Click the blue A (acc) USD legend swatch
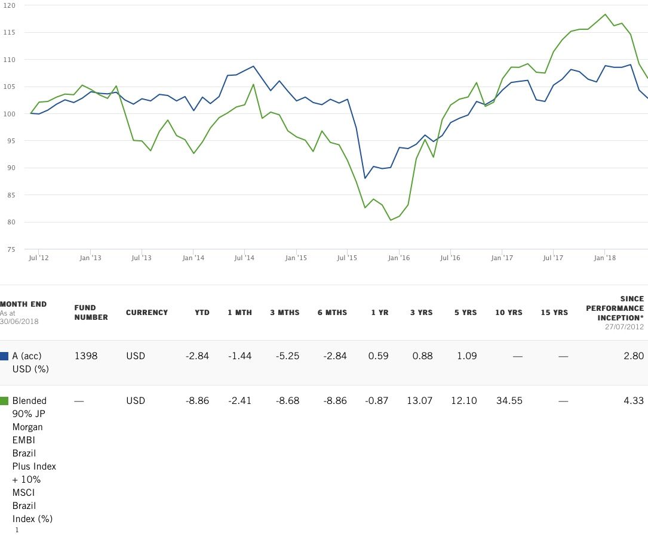This screenshot has width=648, height=537. tap(5, 356)
